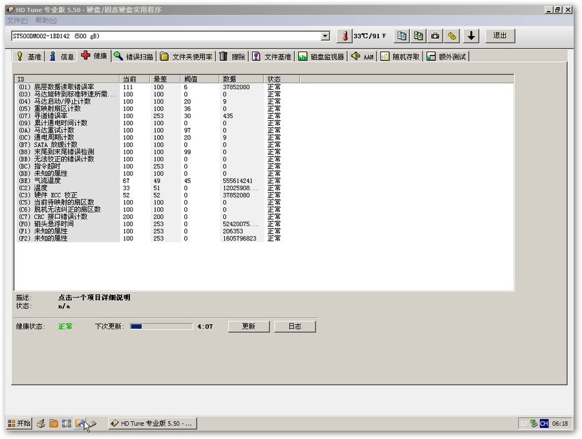Viewport: 582px width, 439px height.
Task: Click the data value 555614241
Action: pyautogui.click(x=237, y=181)
